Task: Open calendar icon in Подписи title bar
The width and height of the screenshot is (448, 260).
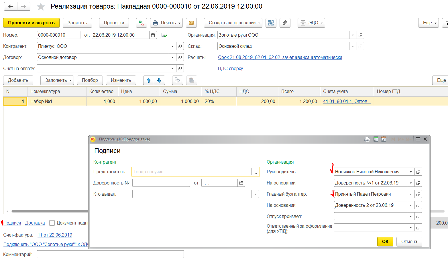Action: (x=384, y=139)
